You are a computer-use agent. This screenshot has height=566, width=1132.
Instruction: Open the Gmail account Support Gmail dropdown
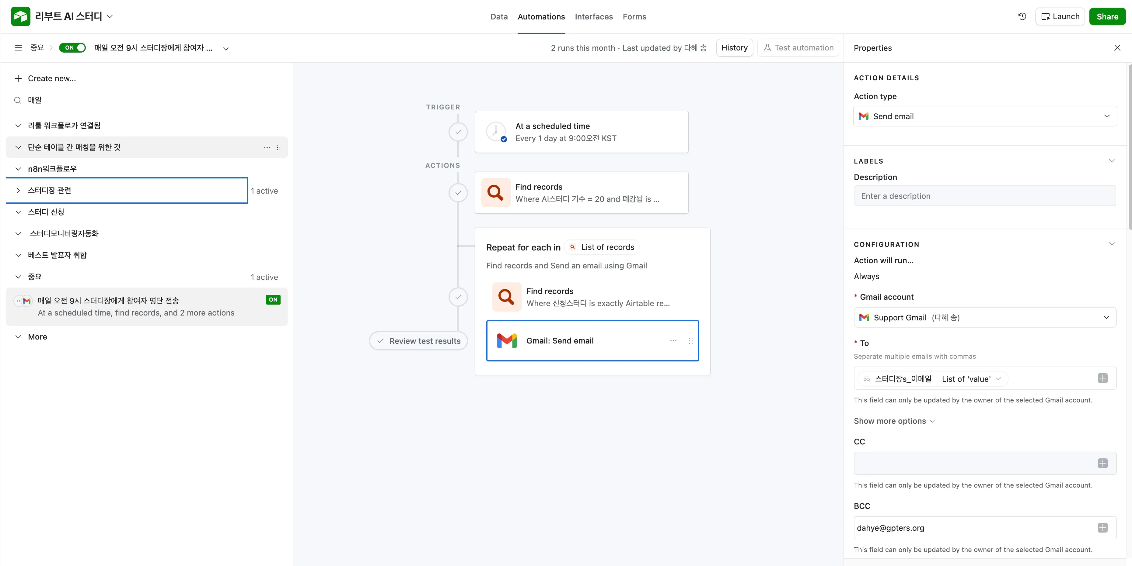pos(984,317)
